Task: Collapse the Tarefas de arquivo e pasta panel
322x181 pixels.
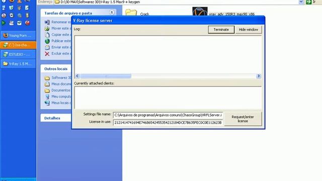Action: (x=112, y=13)
